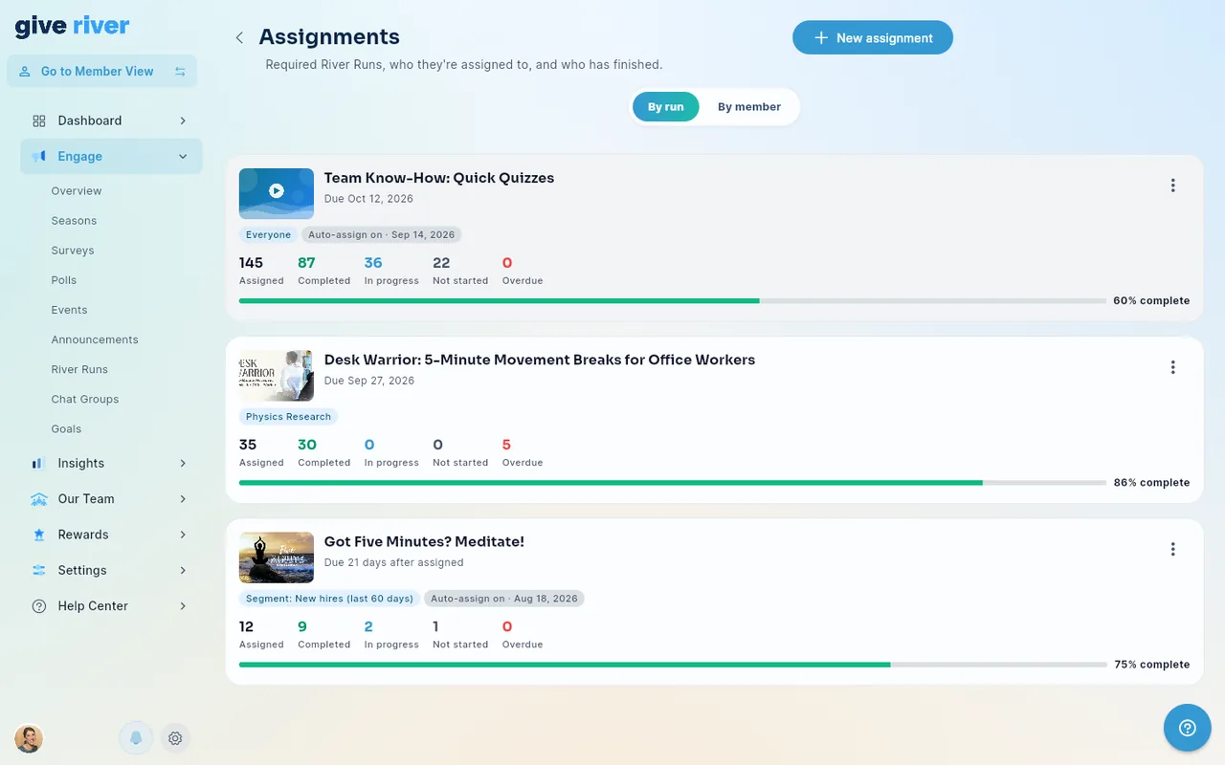Open the floating help button
This screenshot has width=1225, height=765.
1188,728
